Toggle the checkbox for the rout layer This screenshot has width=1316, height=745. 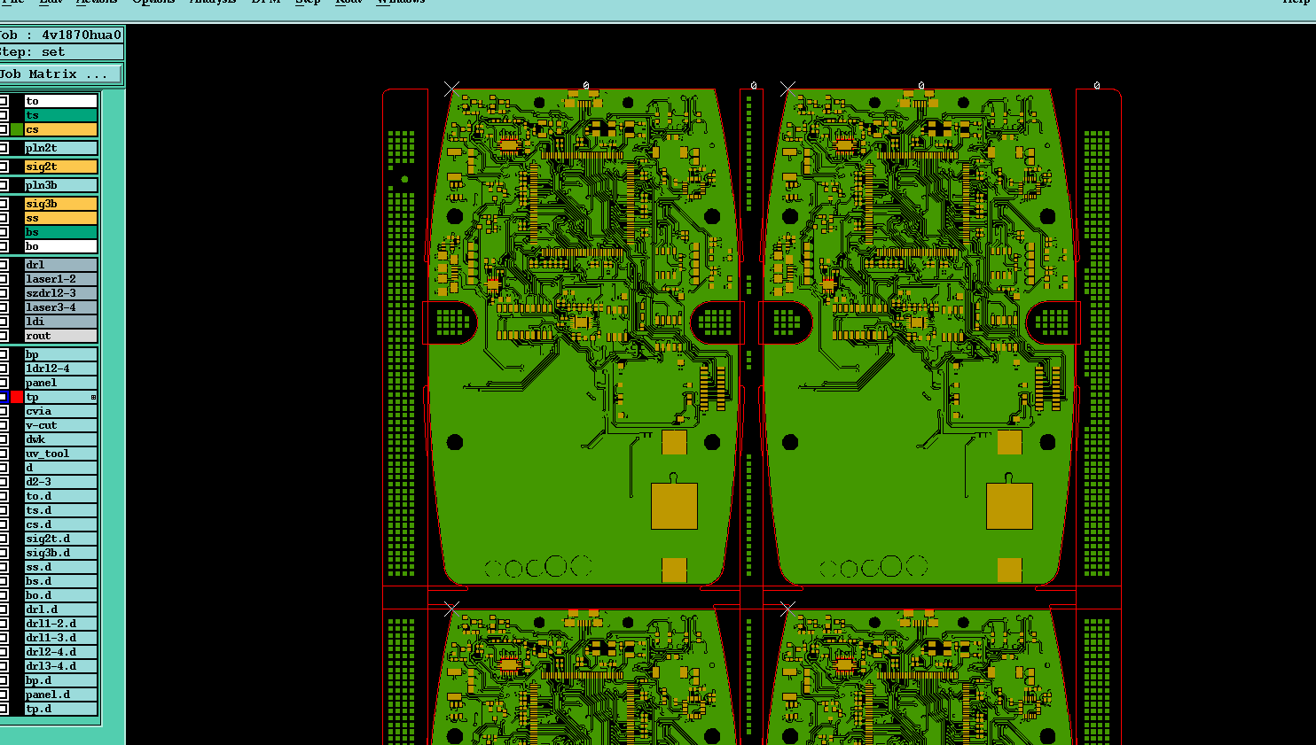4,336
